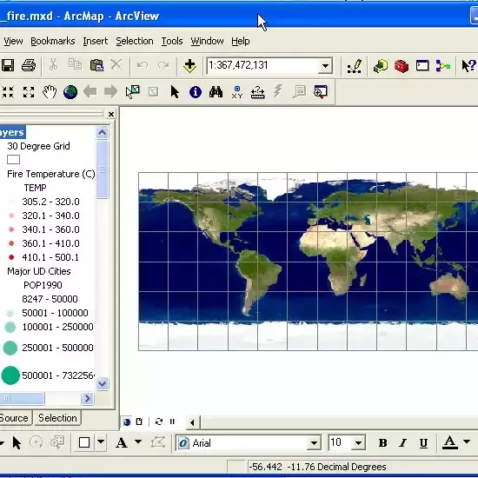Switch to Layout View page button

[x=139, y=422]
